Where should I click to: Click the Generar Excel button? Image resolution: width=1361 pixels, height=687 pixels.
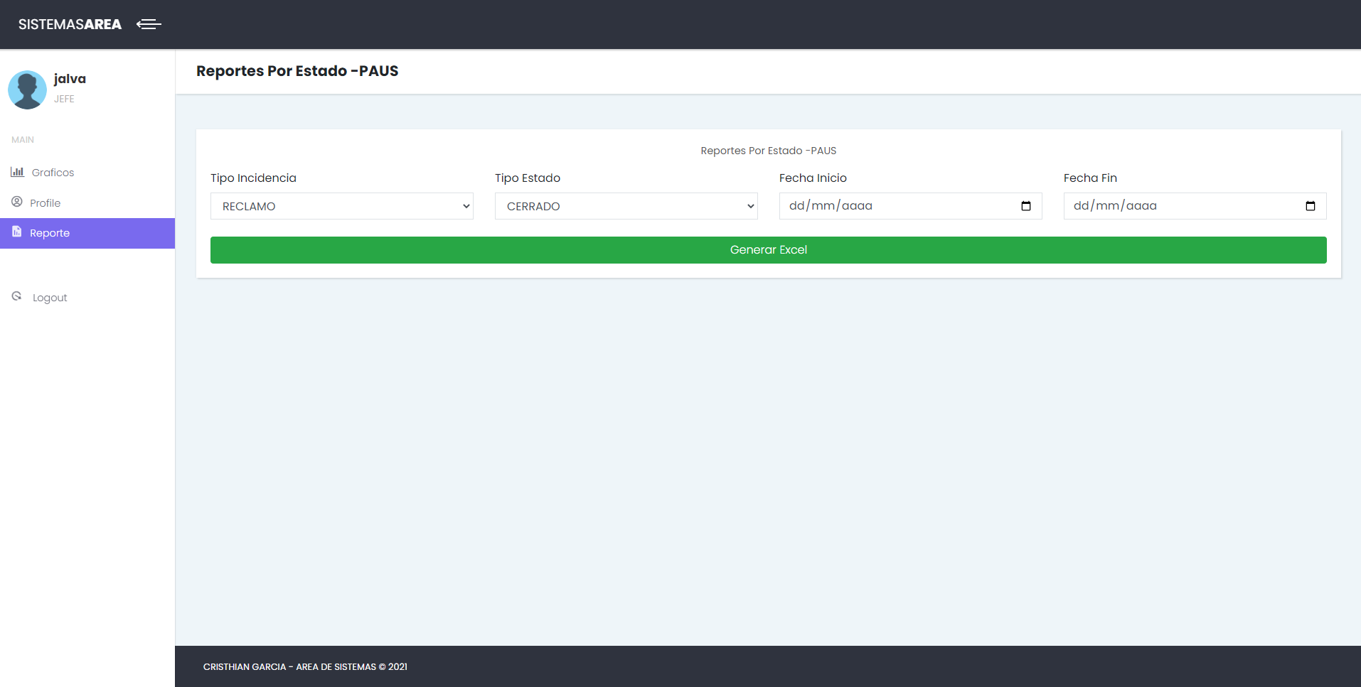tap(769, 249)
